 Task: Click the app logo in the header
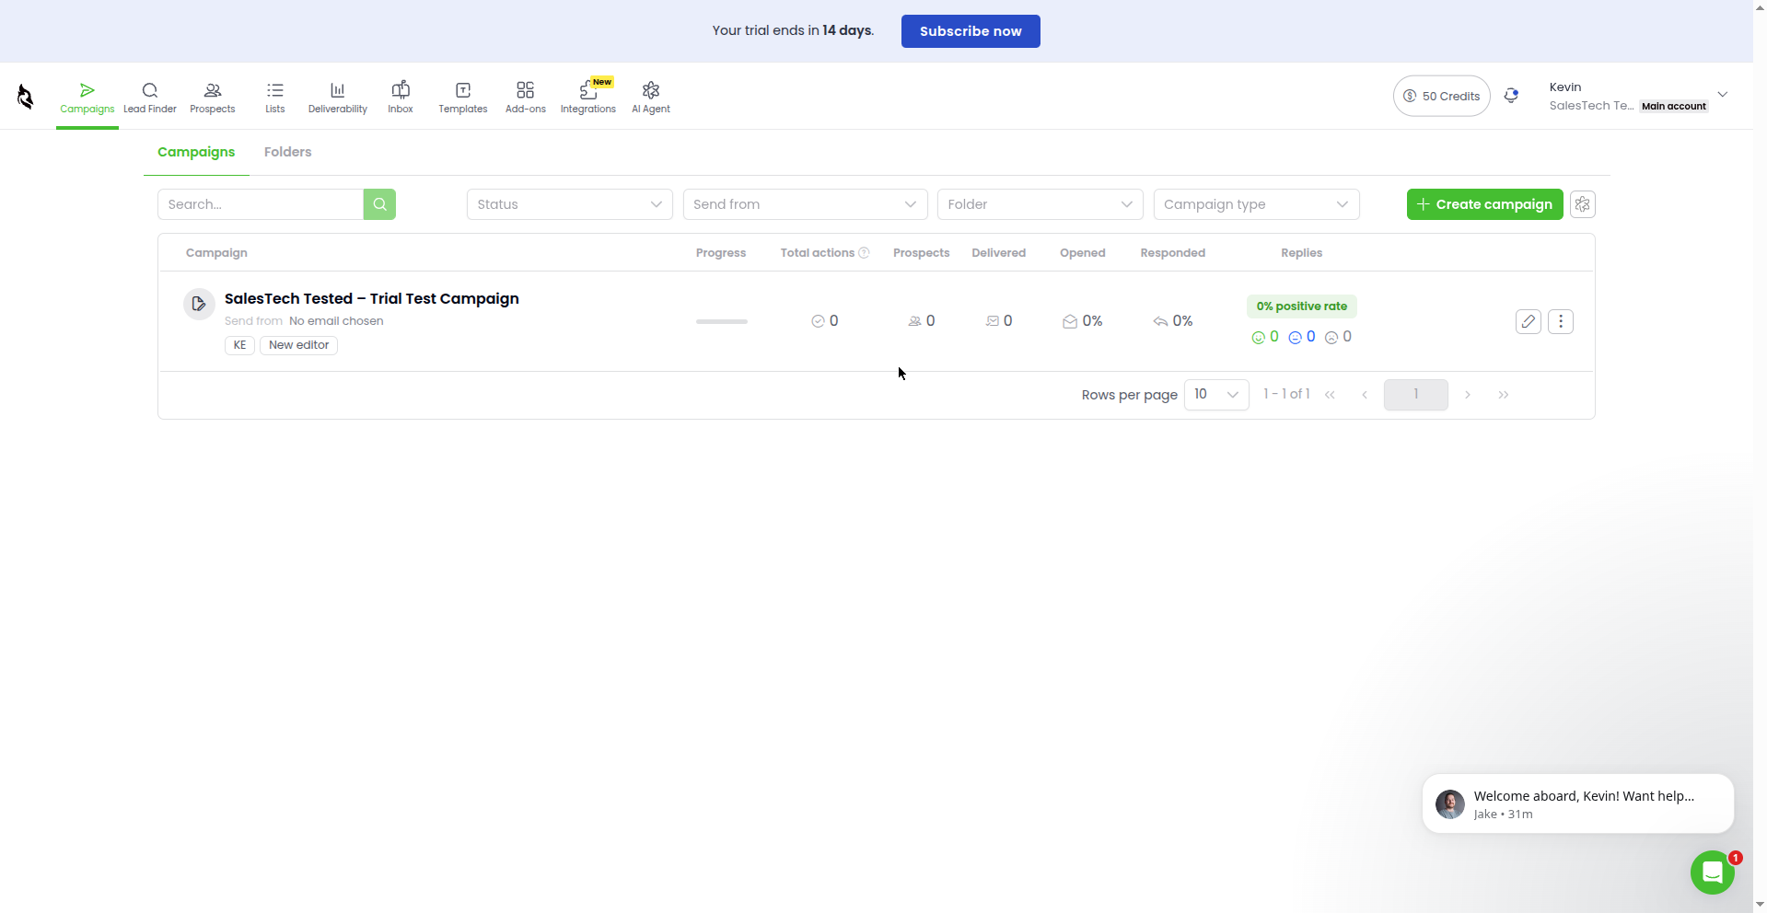[26, 96]
